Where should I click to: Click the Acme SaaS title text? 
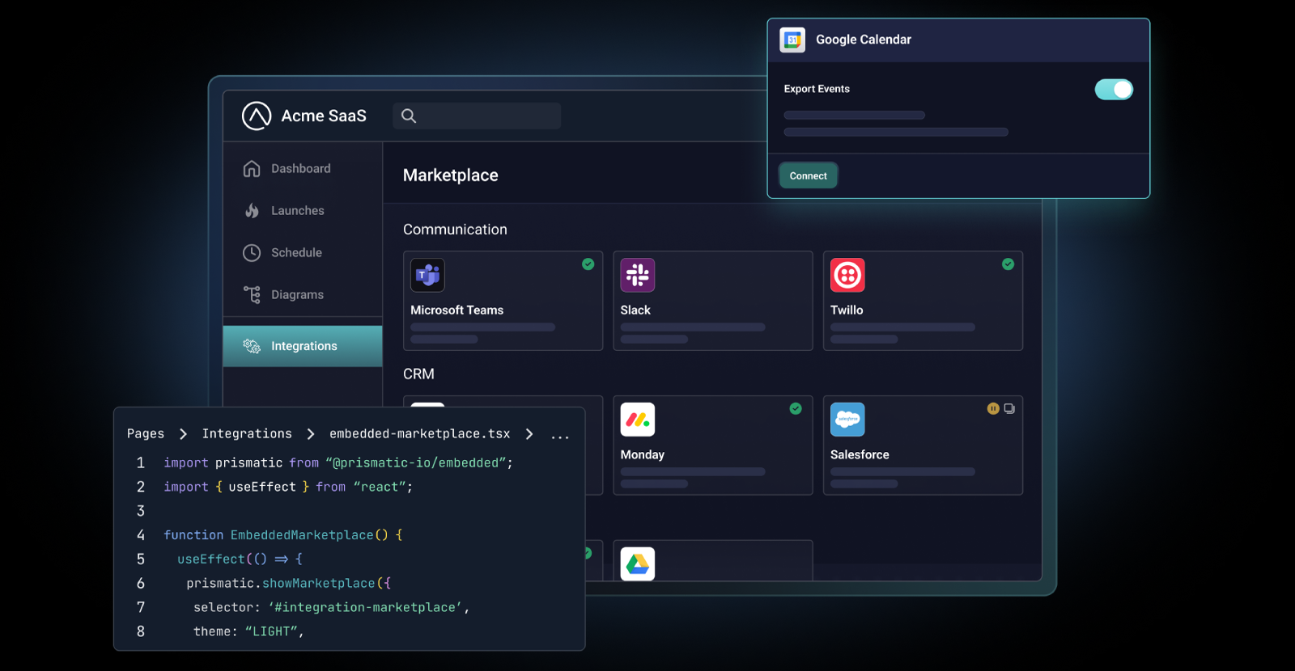[x=324, y=116]
